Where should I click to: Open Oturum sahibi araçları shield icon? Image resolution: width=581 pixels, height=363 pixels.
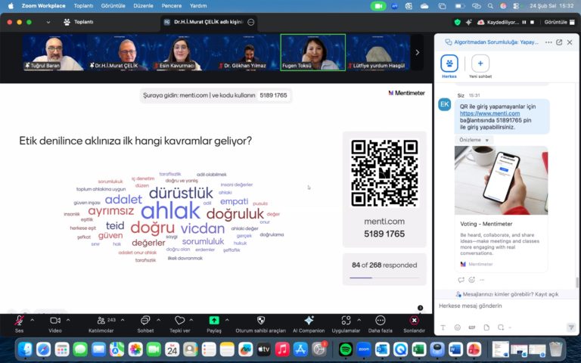tap(261, 321)
